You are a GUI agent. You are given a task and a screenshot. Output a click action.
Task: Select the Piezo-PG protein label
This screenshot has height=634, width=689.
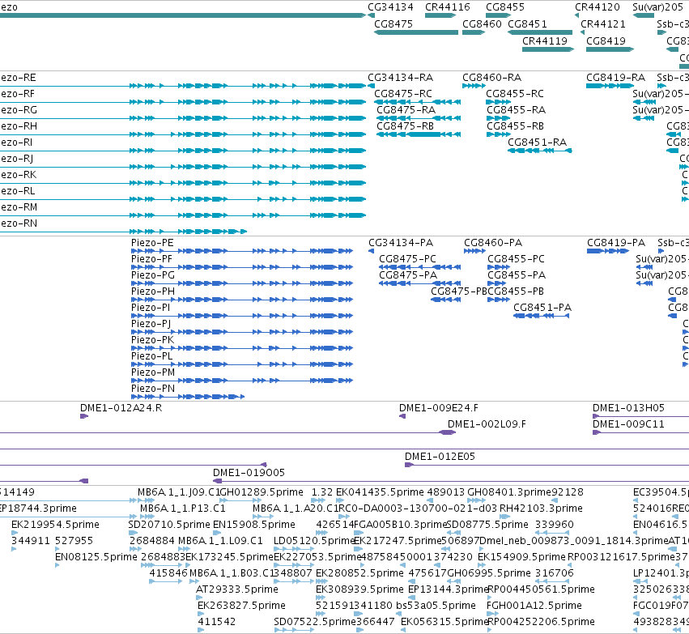152,275
